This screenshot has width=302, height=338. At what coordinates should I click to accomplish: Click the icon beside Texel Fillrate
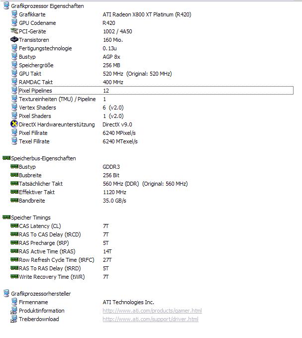coord(14,141)
